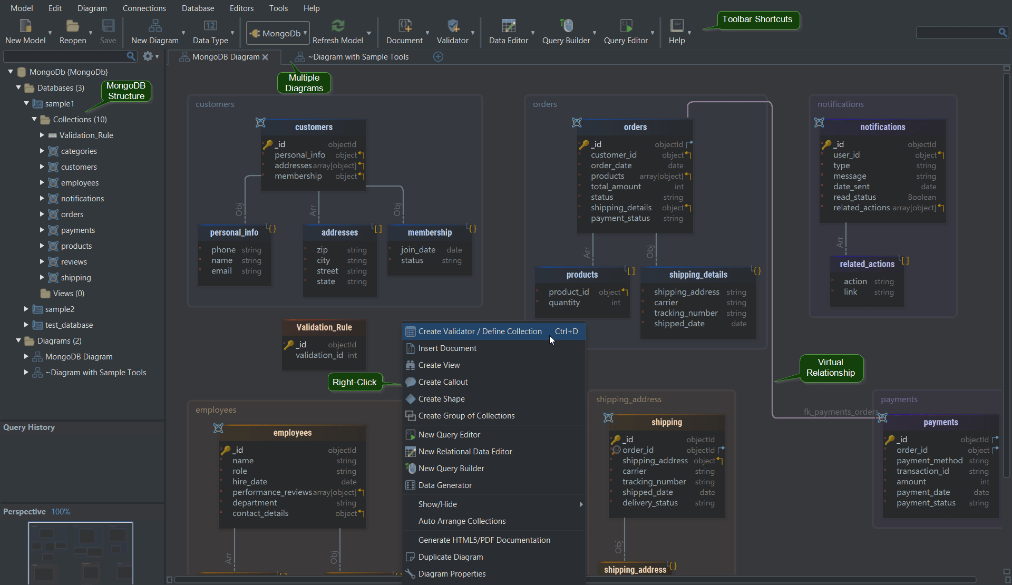
Task: Open the Query Editor tool
Action: click(x=626, y=26)
